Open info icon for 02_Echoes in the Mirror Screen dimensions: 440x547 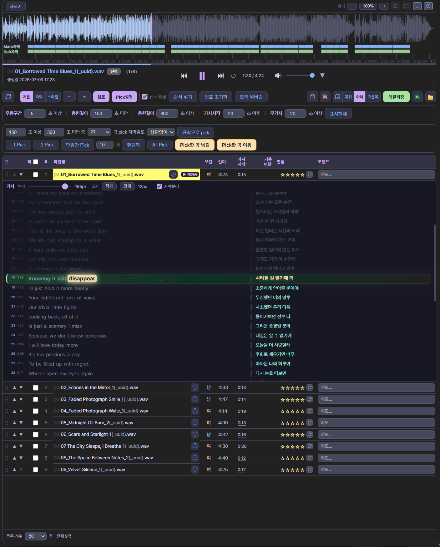point(195,387)
